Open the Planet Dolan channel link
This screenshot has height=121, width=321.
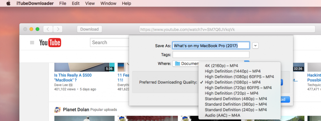[x=76, y=109]
